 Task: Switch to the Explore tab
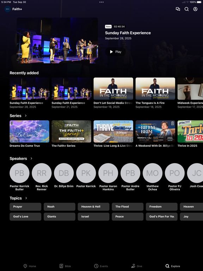click(173, 266)
